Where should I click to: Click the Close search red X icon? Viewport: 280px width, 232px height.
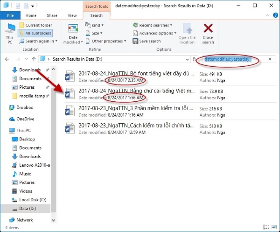tap(208, 29)
